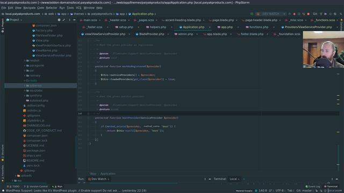
Task: Switch to the admin.php tab
Action: [x=185, y=34]
